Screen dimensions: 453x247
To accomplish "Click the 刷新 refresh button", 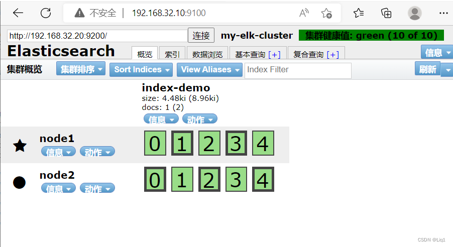I will pyautogui.click(x=427, y=69).
